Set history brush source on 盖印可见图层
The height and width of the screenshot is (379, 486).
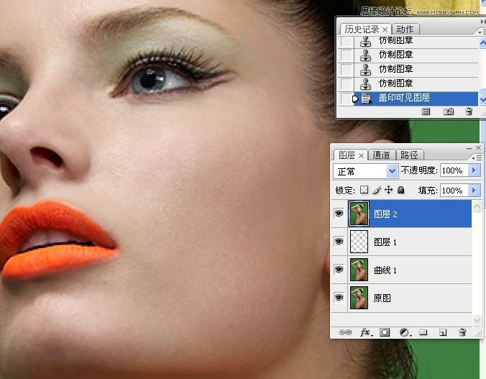coord(347,99)
